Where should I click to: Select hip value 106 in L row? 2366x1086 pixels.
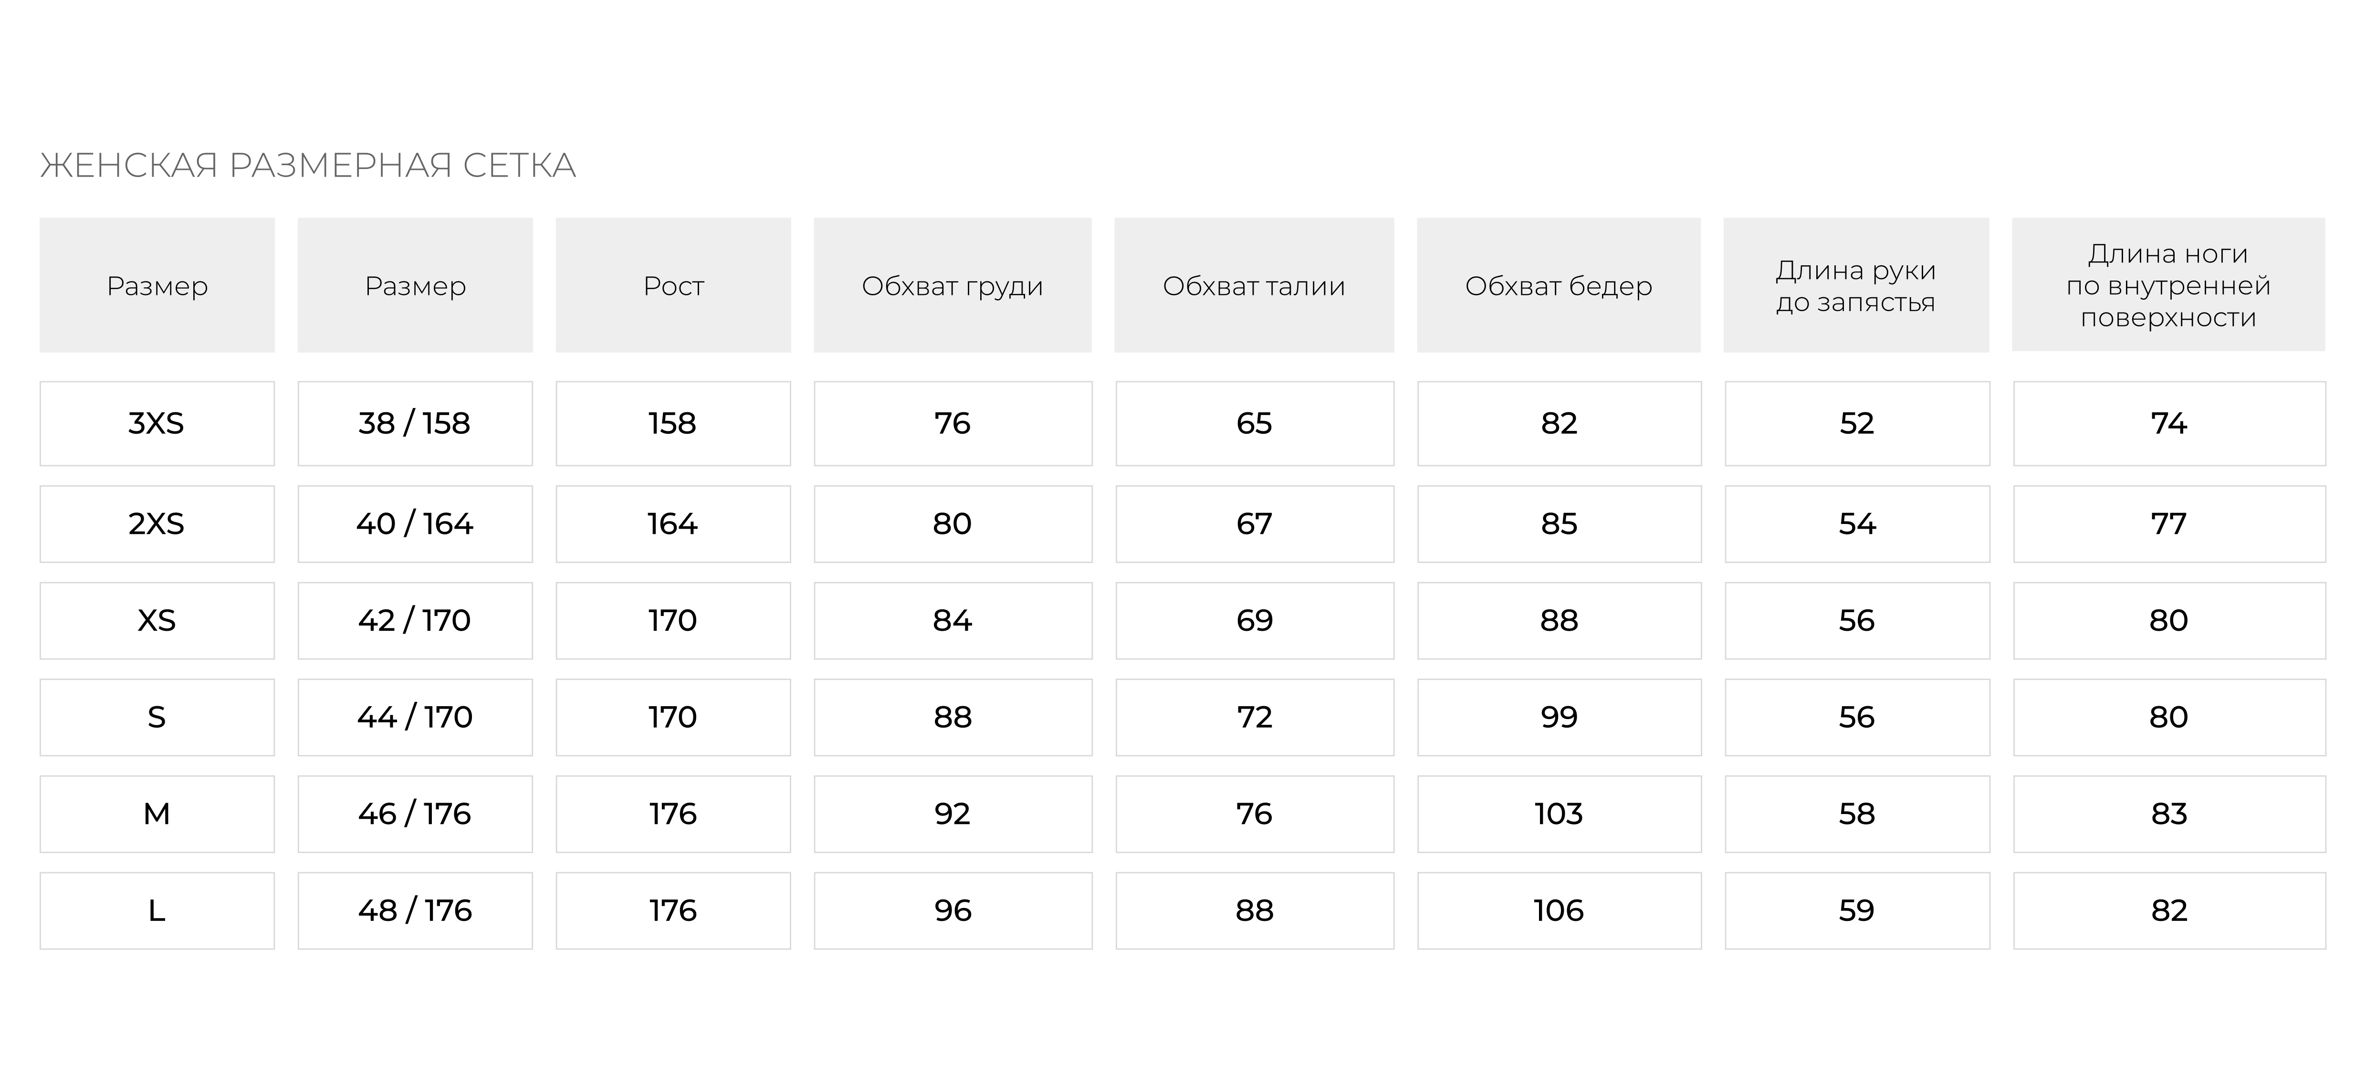(x=1560, y=911)
